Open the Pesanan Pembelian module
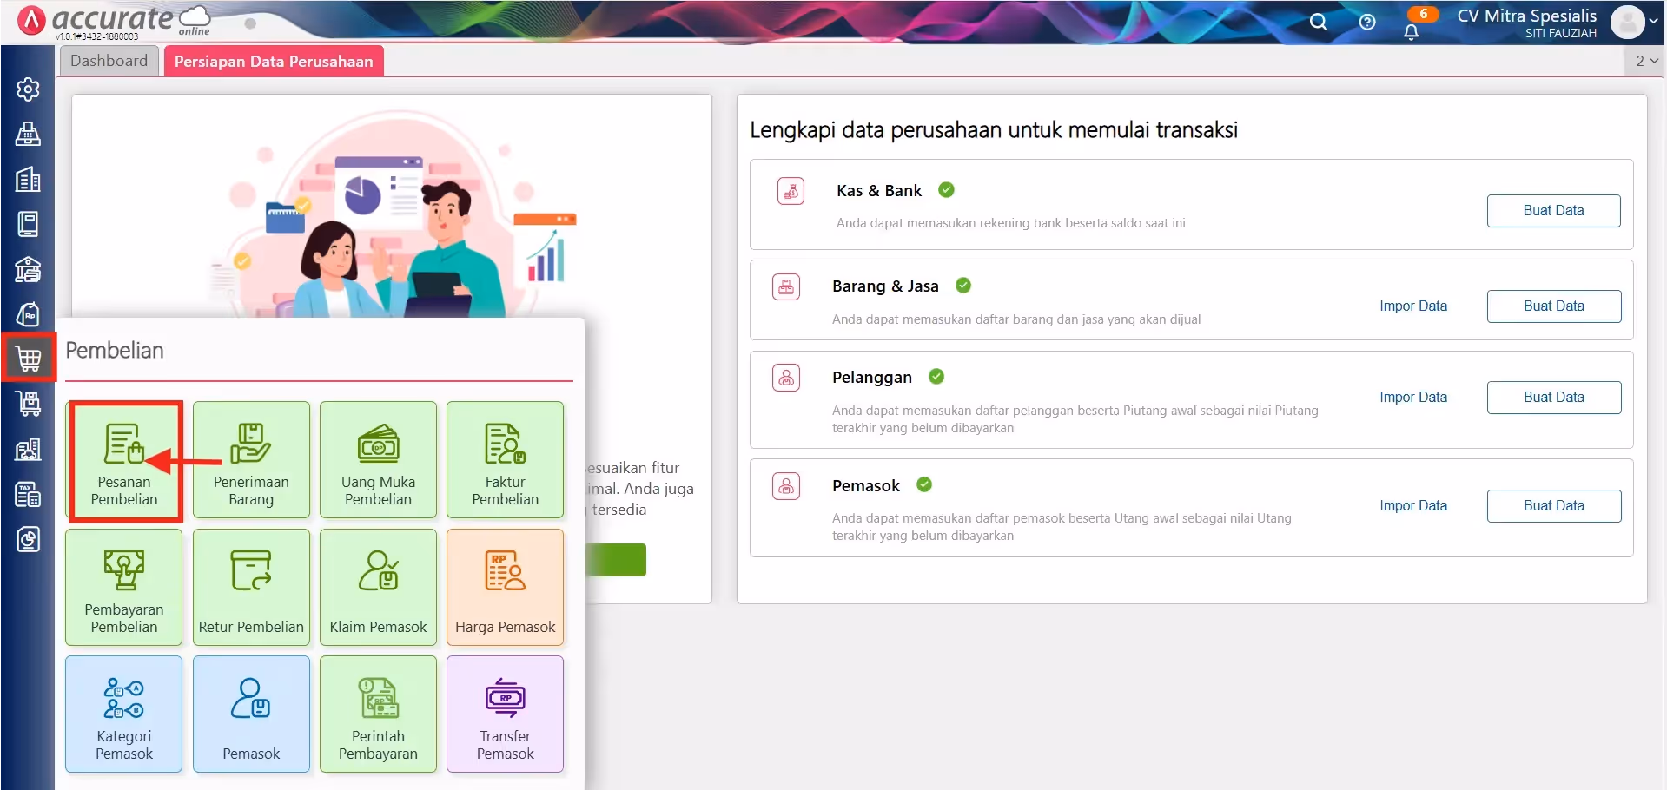 tap(124, 460)
